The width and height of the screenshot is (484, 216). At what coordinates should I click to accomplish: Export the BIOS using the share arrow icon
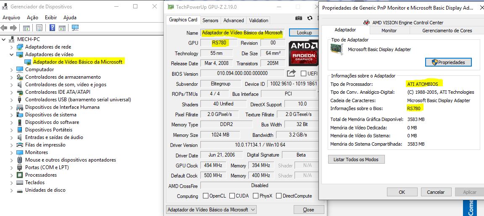291,73
